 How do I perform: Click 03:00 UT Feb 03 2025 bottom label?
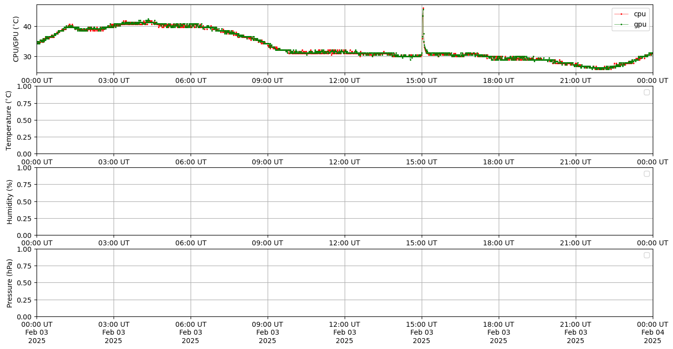tap(114, 332)
